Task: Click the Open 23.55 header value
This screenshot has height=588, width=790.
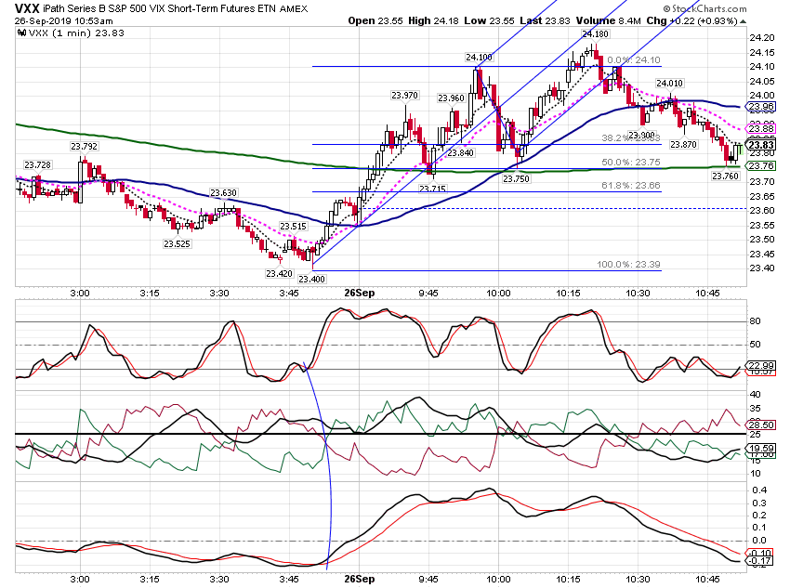Action: (375, 20)
